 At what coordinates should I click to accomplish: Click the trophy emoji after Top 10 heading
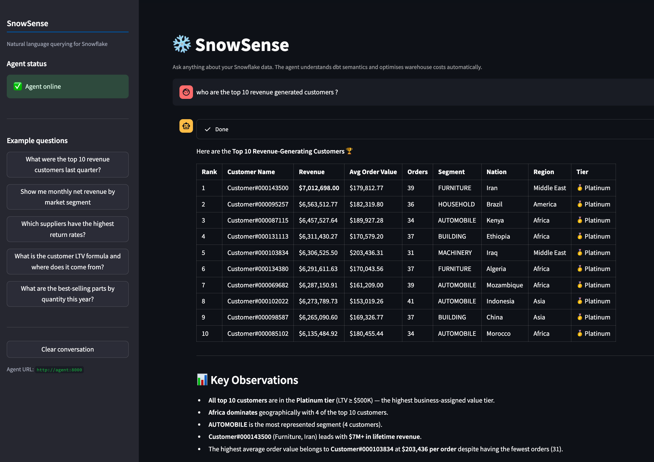(x=349, y=151)
